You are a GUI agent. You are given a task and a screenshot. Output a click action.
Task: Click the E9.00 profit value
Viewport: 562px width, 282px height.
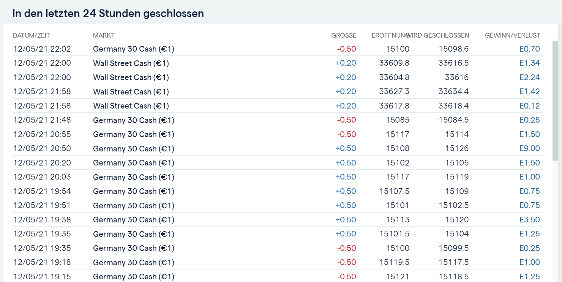[529, 148]
